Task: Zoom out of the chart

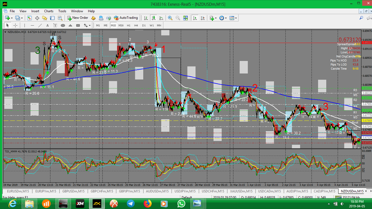Action: 177,18
